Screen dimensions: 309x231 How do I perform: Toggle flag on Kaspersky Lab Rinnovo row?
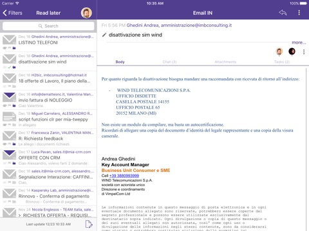(10, 201)
